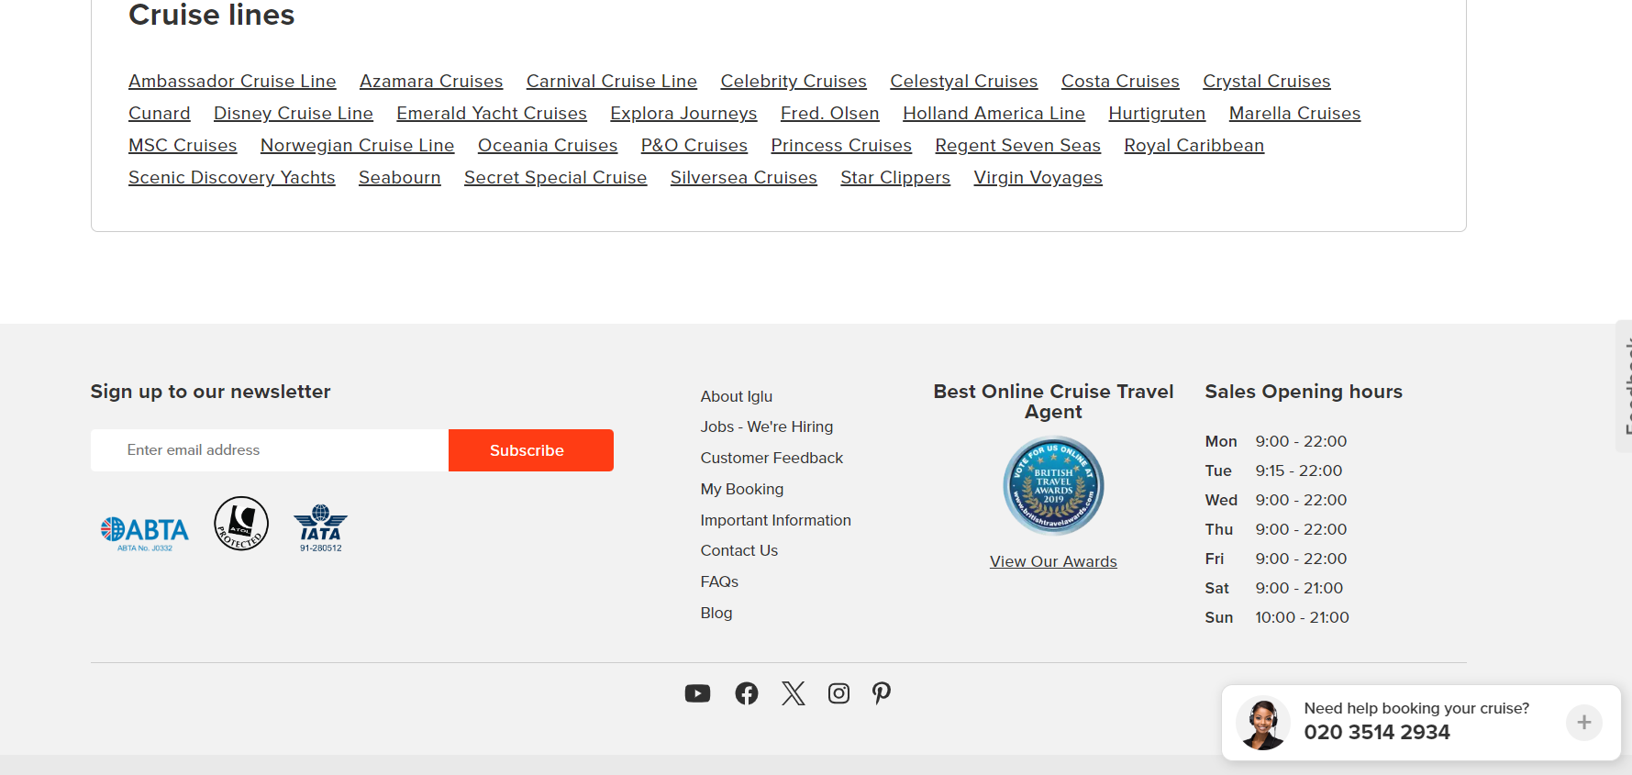Open the Pinterest social icon
The image size is (1632, 775).
coord(882,693)
